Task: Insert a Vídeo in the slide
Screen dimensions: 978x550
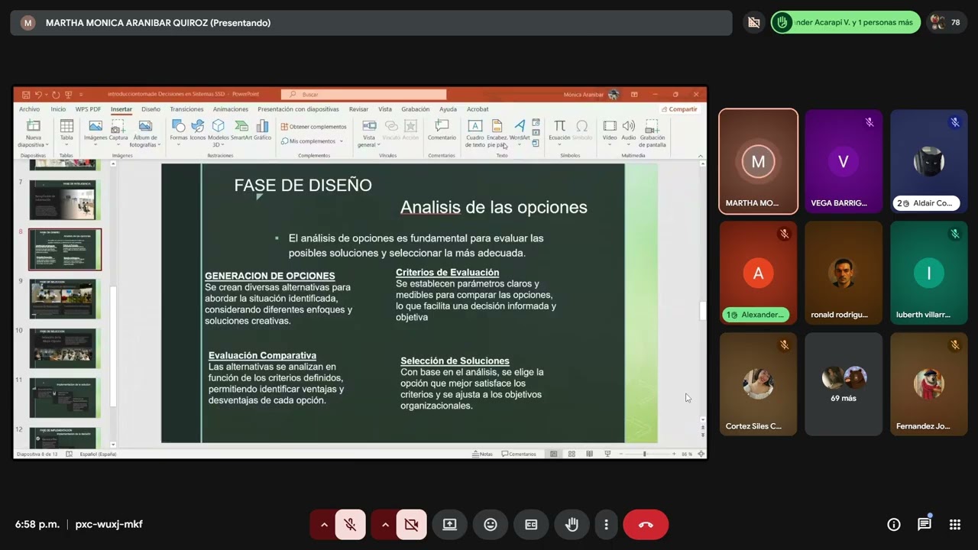Action: click(610, 131)
